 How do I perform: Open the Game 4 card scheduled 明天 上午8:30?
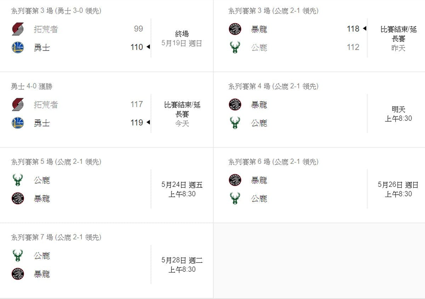(319, 110)
